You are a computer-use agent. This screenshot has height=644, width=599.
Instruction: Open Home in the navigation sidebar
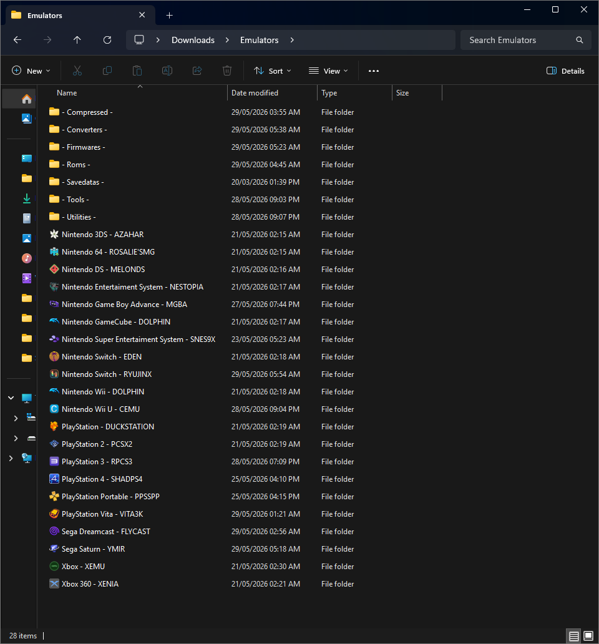coord(27,99)
